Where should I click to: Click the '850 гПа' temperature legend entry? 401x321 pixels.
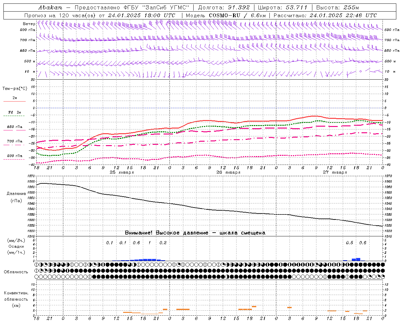click(15, 127)
